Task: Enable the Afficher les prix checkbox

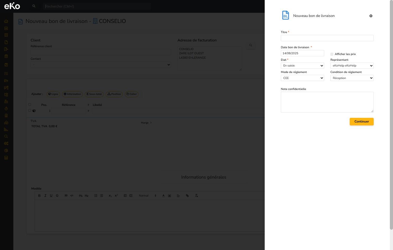Action: (332, 54)
